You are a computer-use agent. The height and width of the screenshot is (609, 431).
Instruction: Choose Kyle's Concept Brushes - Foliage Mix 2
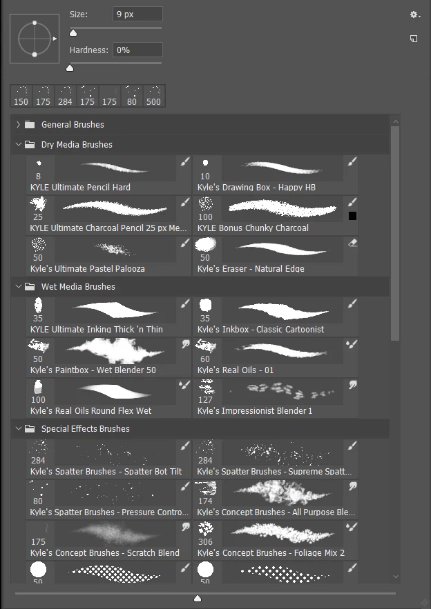click(276, 540)
